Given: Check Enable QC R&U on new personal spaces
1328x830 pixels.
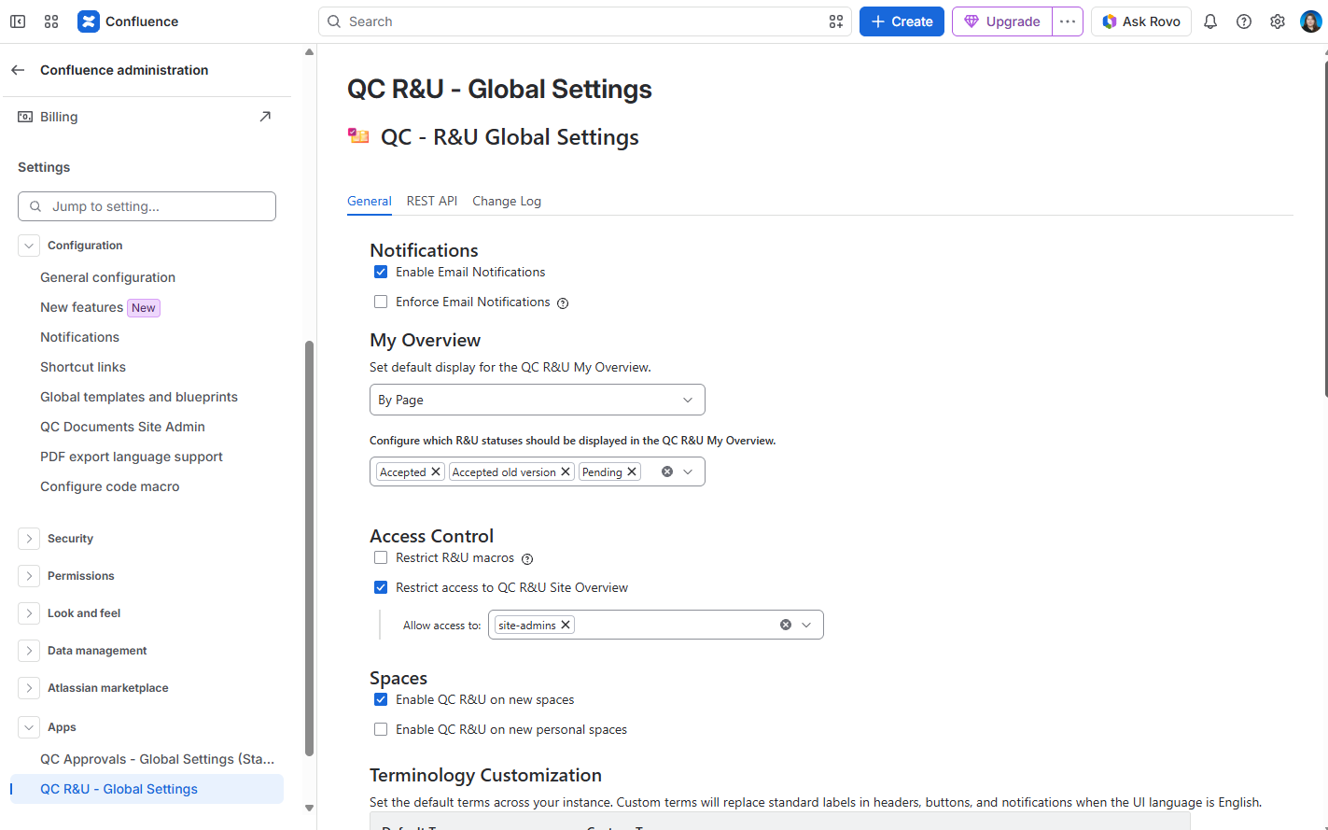Looking at the screenshot, I should pos(381,730).
